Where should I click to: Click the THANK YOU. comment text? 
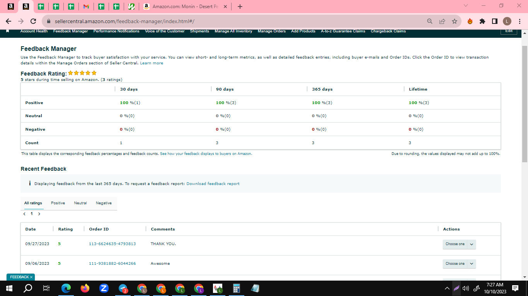[163, 244]
